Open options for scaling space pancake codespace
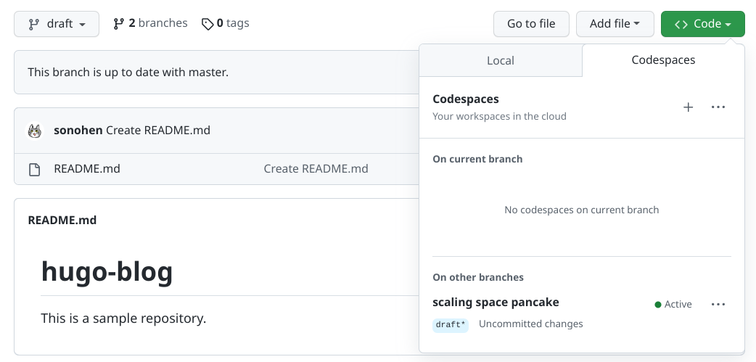Image resolution: width=756 pixels, height=362 pixels. coord(718,305)
